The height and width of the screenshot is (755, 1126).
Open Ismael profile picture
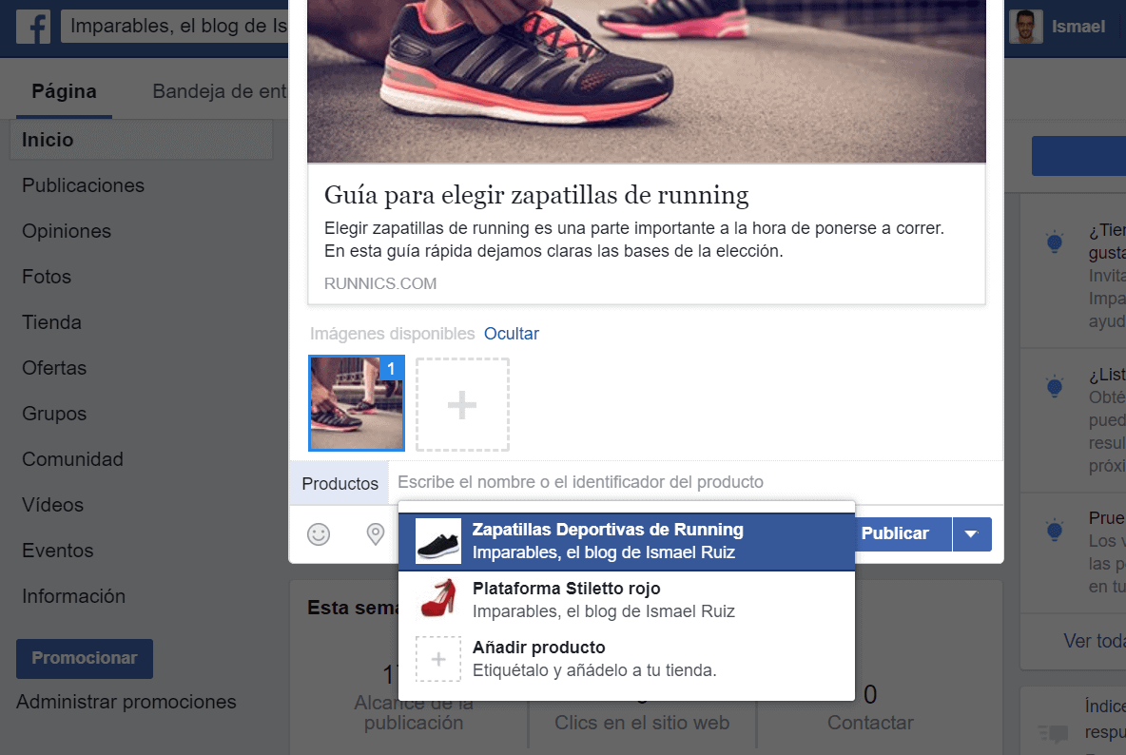pos(1025,27)
